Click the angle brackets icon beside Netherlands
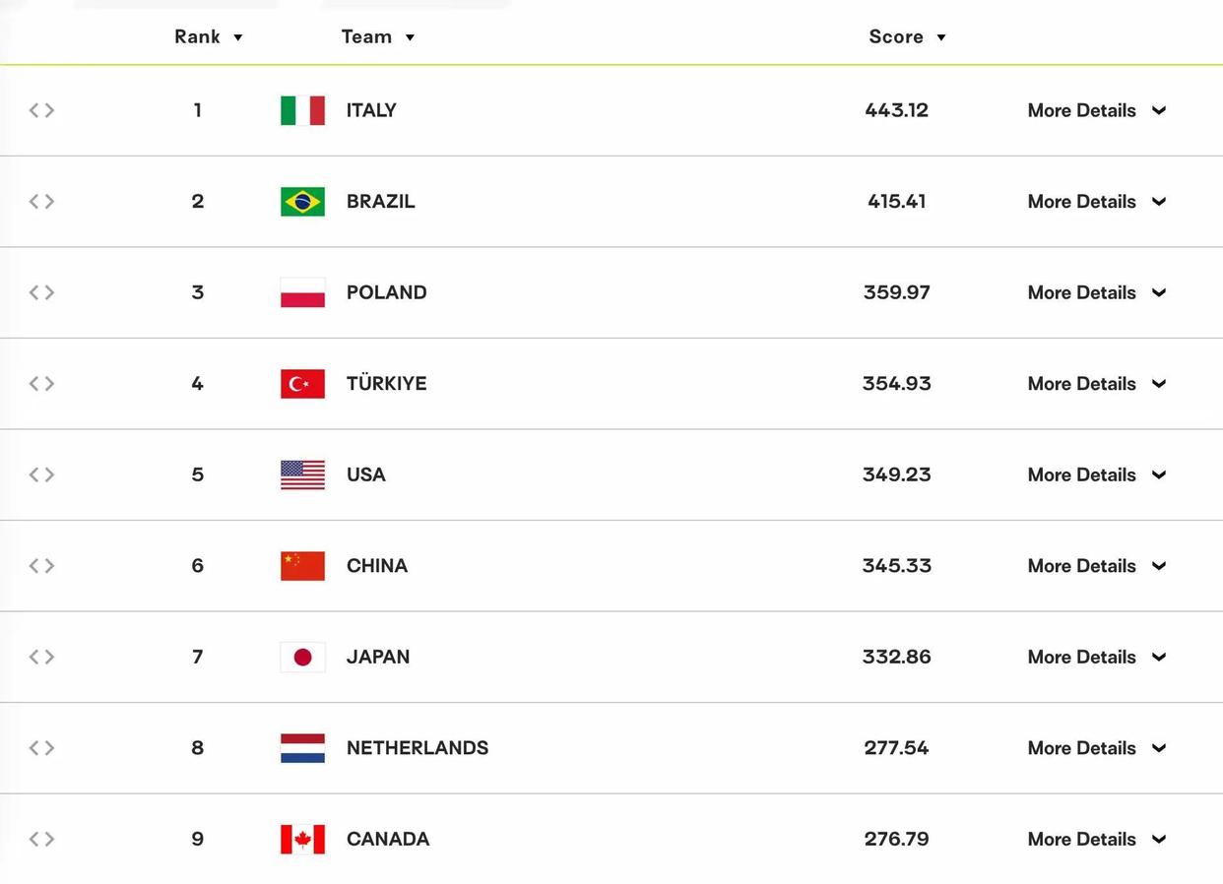1223x884 pixels. 41,748
